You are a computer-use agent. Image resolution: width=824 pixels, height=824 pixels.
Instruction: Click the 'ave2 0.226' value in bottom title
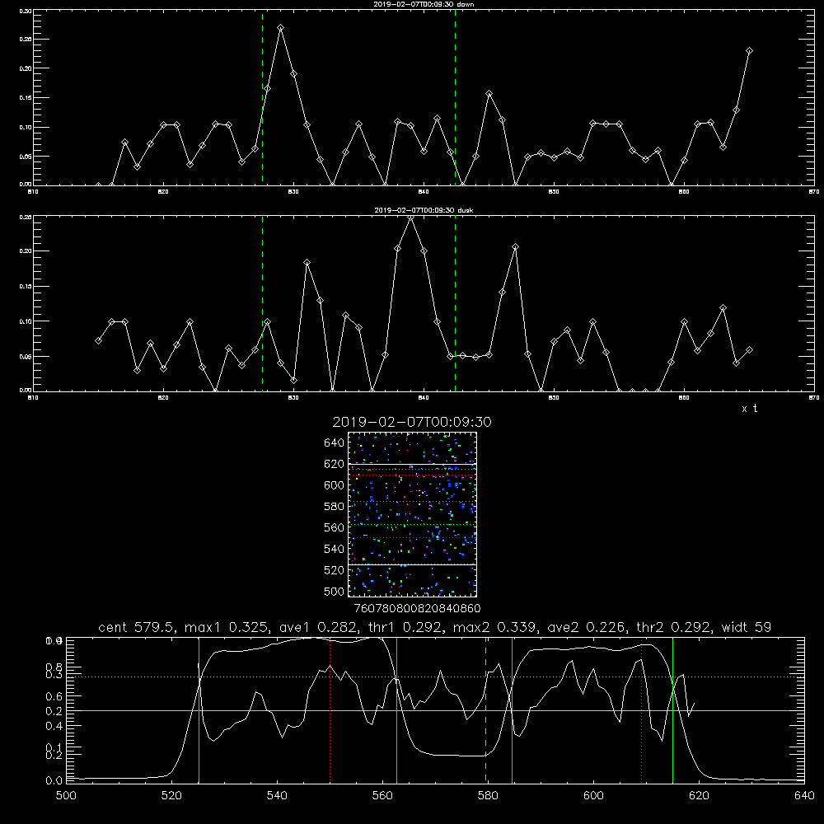click(587, 627)
